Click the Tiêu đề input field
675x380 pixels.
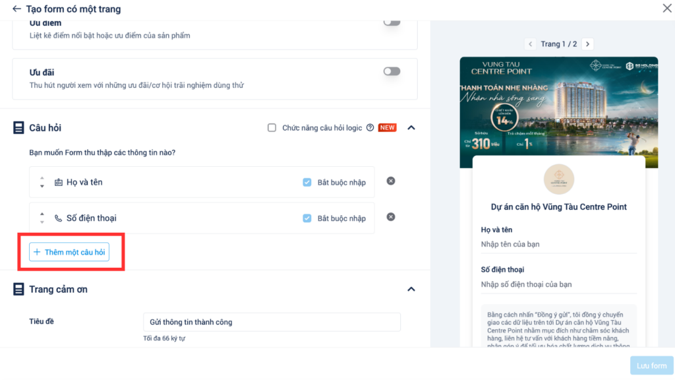click(x=272, y=322)
